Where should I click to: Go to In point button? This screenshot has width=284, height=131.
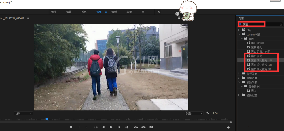point(96,127)
